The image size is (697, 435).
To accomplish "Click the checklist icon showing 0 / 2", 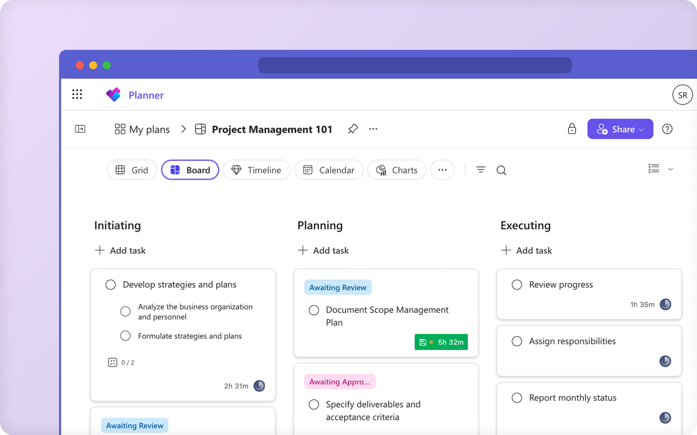I will (x=112, y=362).
